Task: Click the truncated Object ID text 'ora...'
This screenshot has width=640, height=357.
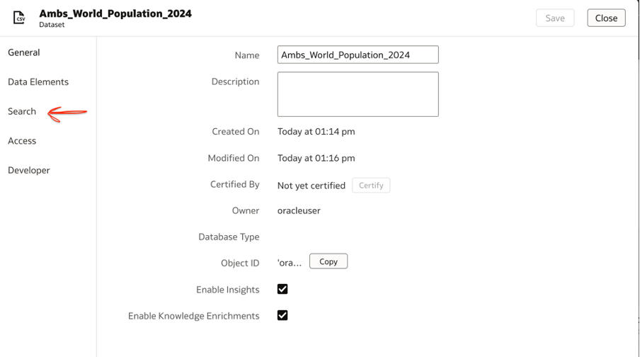Action: pyautogui.click(x=290, y=263)
